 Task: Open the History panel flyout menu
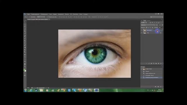[163, 67]
